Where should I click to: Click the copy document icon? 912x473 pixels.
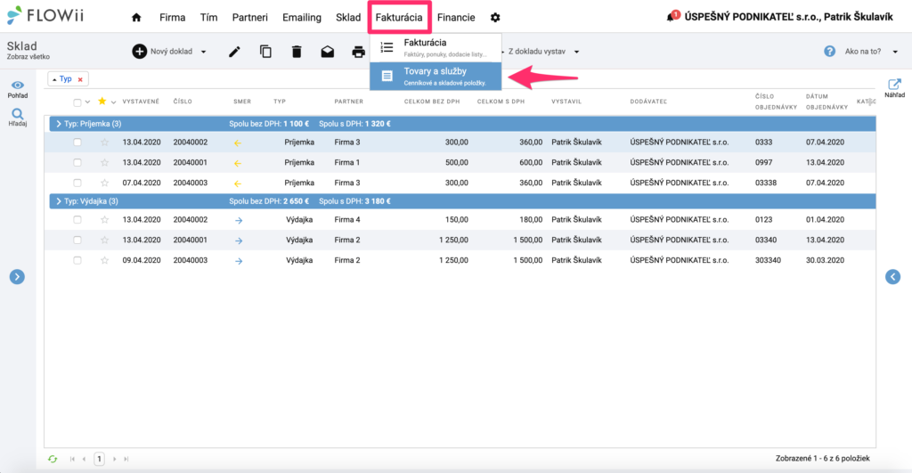coord(265,52)
